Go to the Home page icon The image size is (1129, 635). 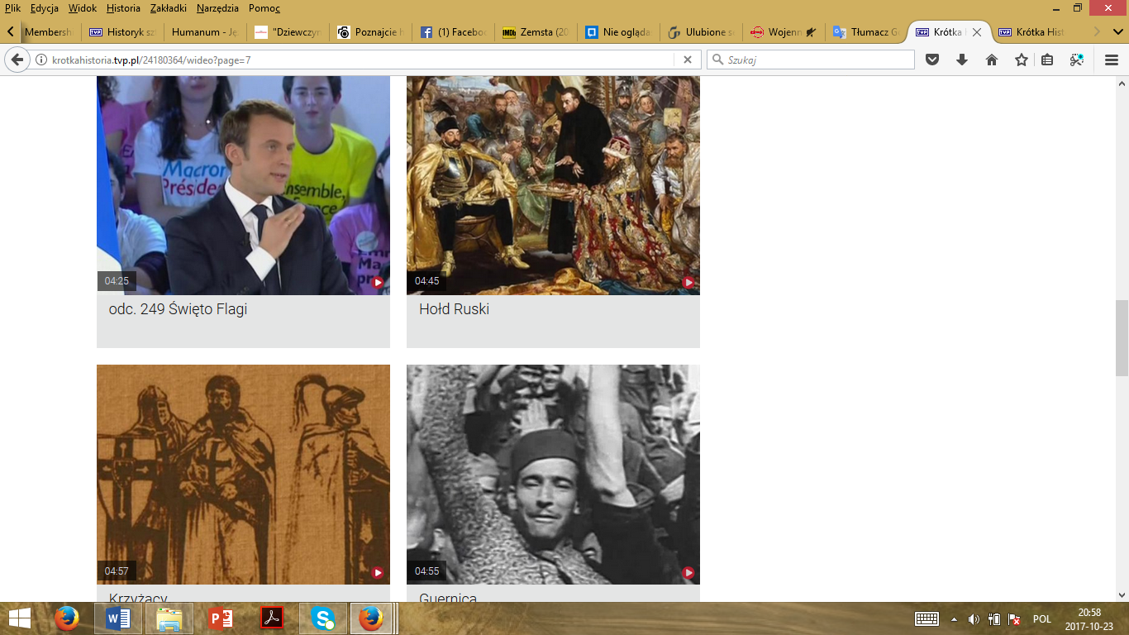coord(992,60)
